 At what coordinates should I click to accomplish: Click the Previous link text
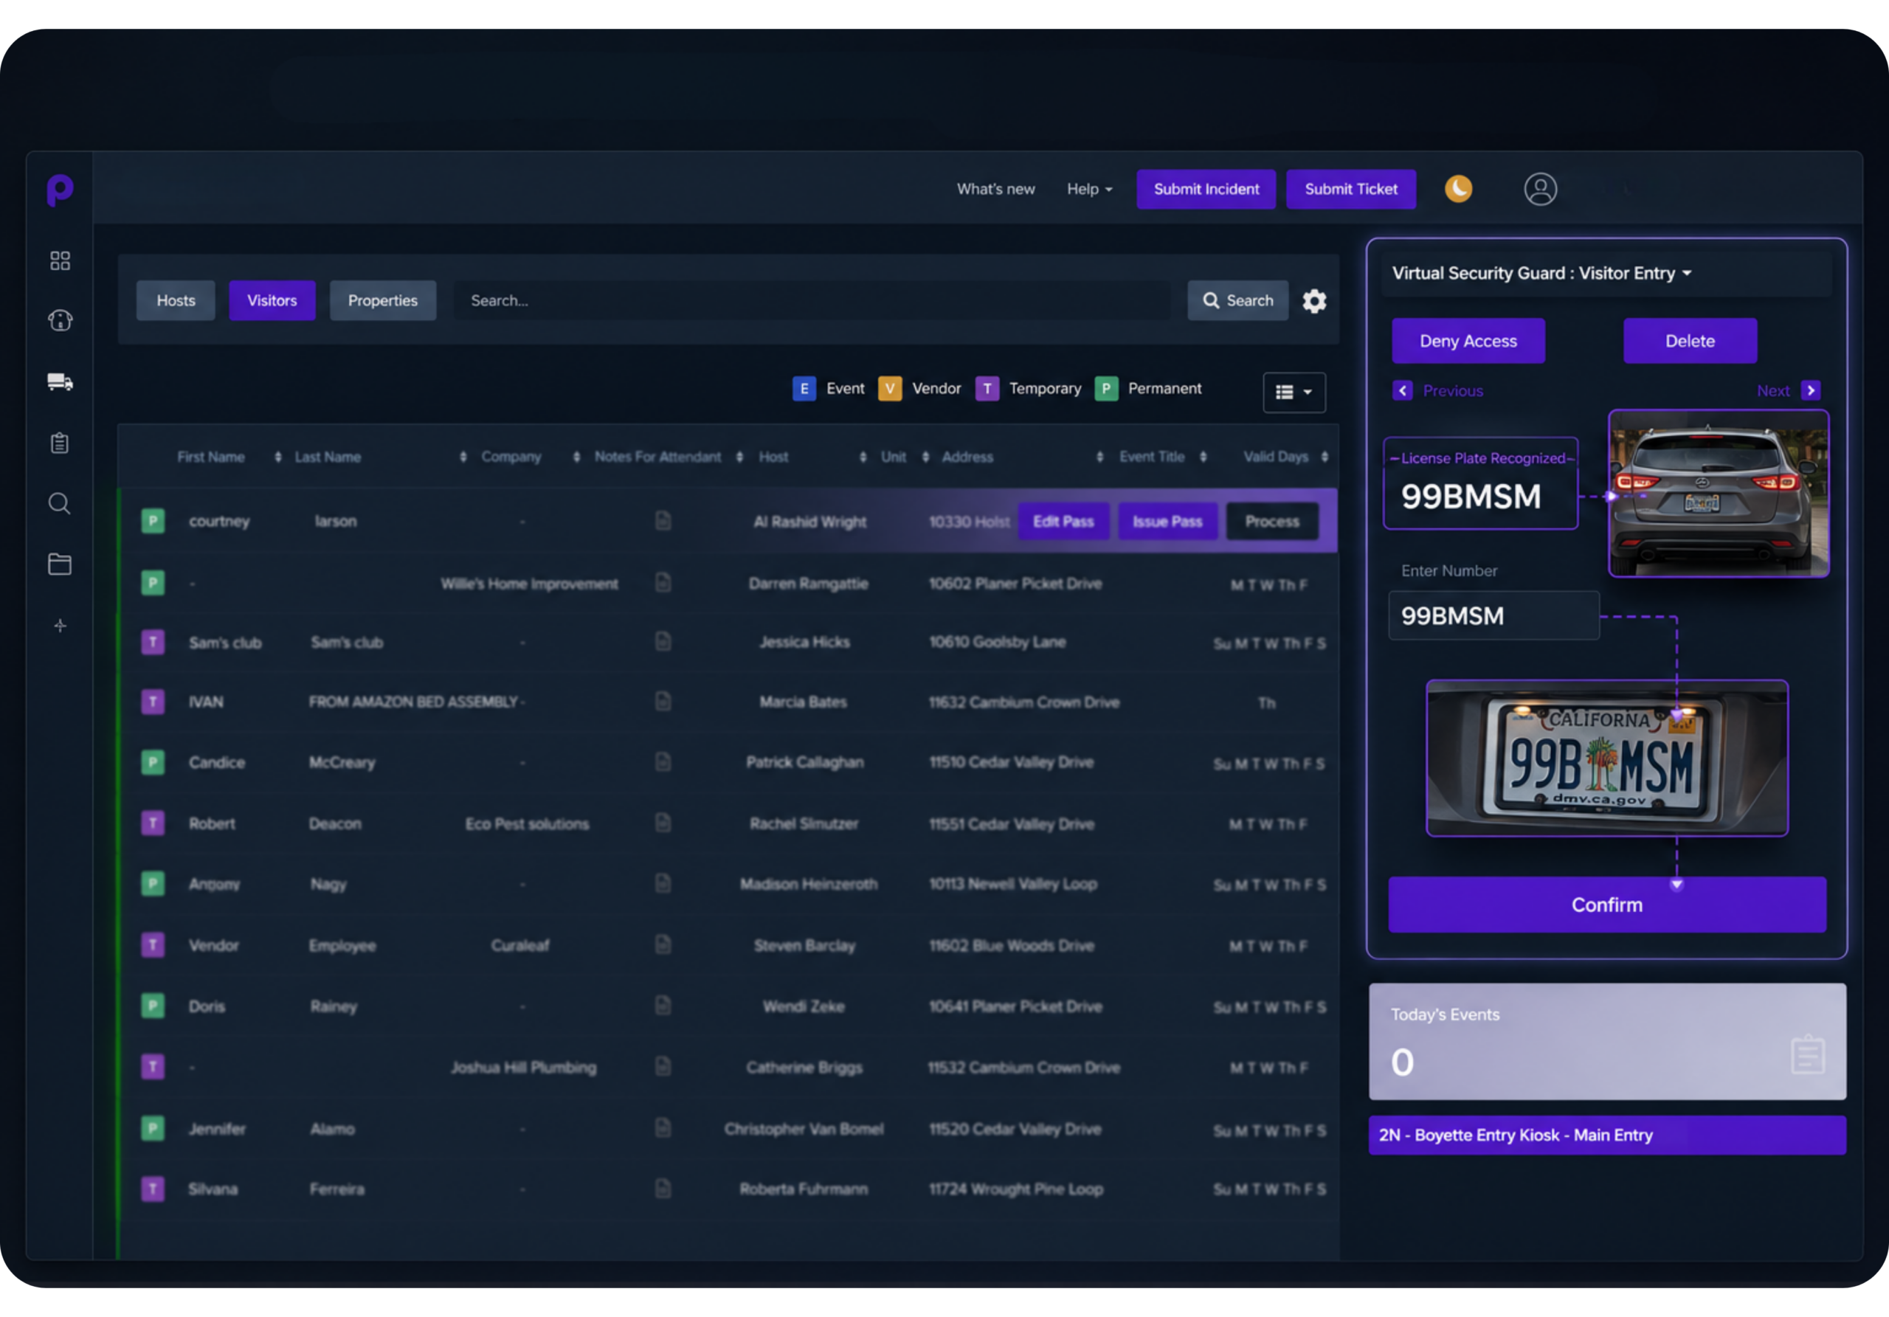1453,391
